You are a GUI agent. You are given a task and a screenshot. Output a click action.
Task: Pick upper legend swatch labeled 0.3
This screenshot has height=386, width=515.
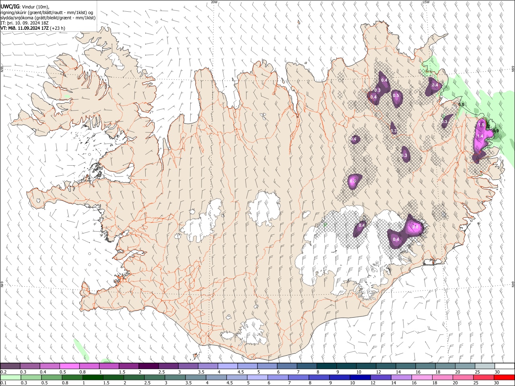pos(30,366)
